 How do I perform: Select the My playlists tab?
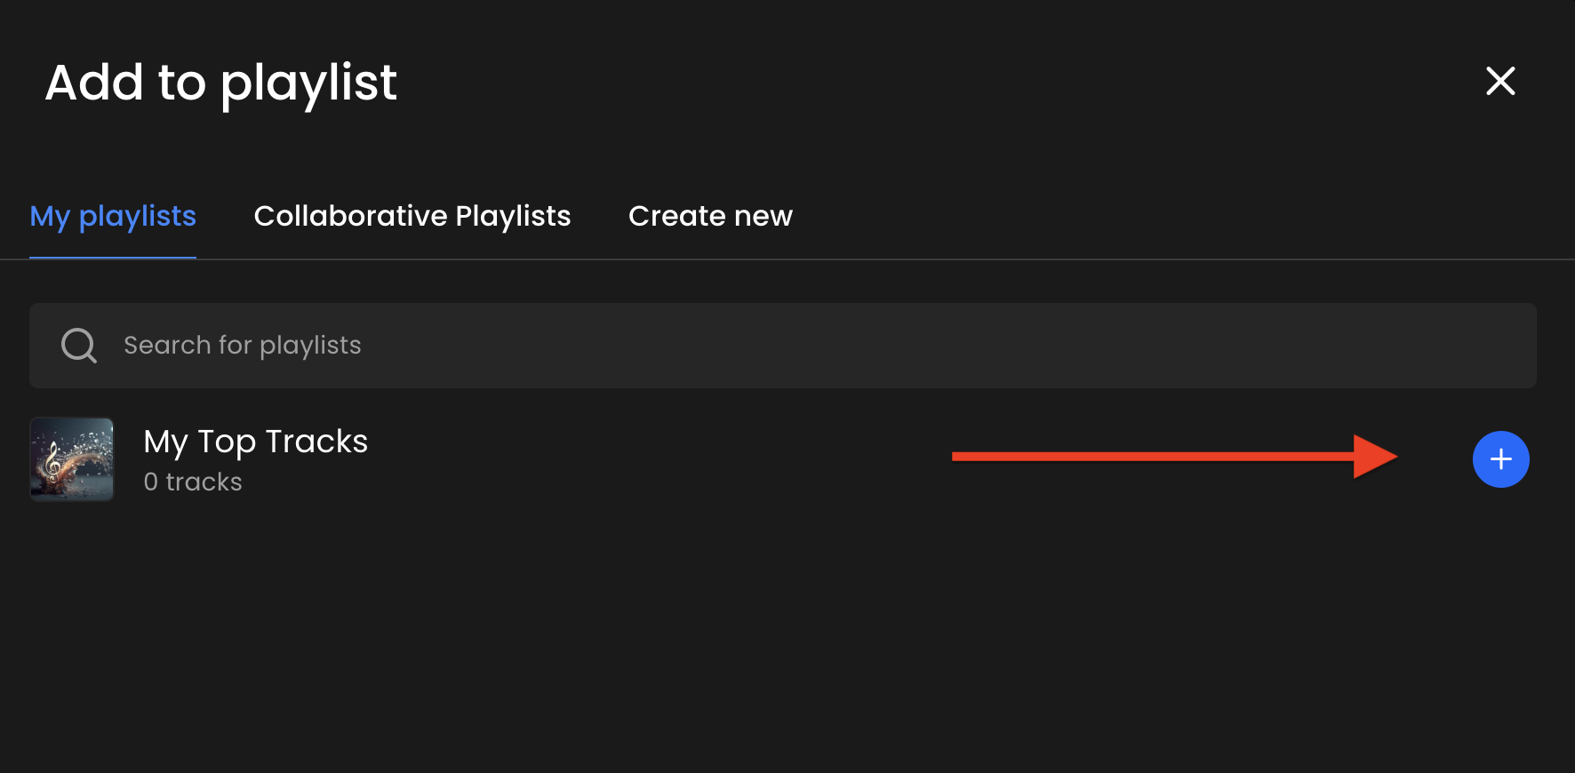coord(113,216)
